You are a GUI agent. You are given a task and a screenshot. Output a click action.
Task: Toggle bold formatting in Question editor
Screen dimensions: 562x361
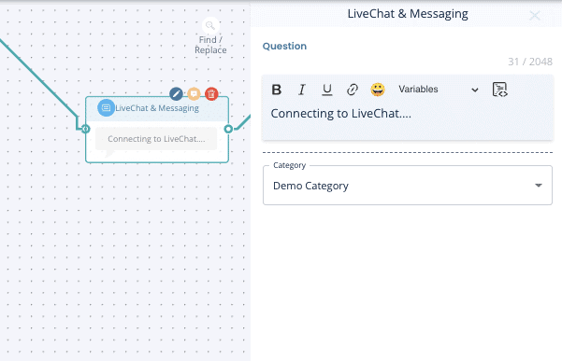pyautogui.click(x=277, y=90)
